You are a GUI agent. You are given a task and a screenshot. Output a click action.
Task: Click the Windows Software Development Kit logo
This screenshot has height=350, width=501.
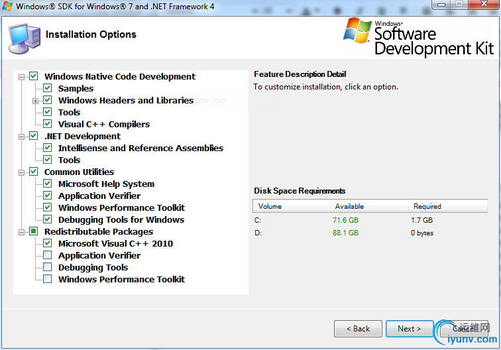pyautogui.click(x=419, y=37)
